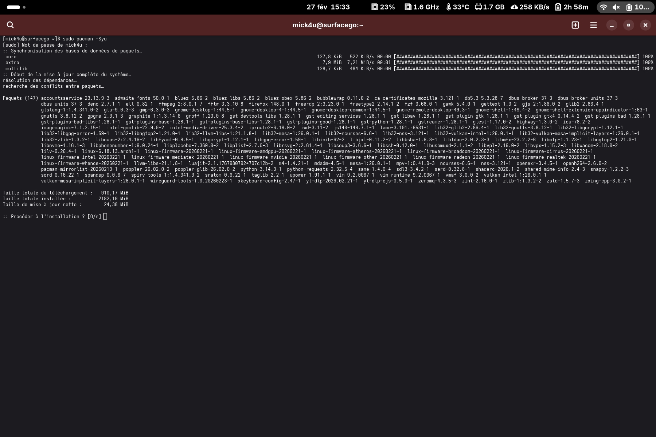This screenshot has height=437, width=656.
Task: Click the "multilib" repository name
Action: 16,69
